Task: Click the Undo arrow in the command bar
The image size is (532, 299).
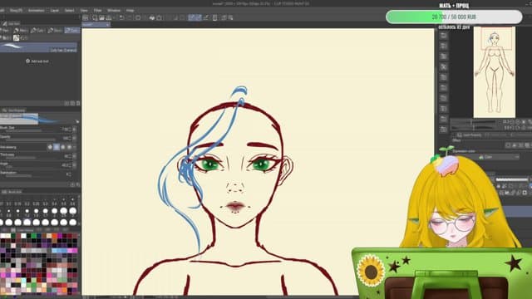Action: coord(121,17)
